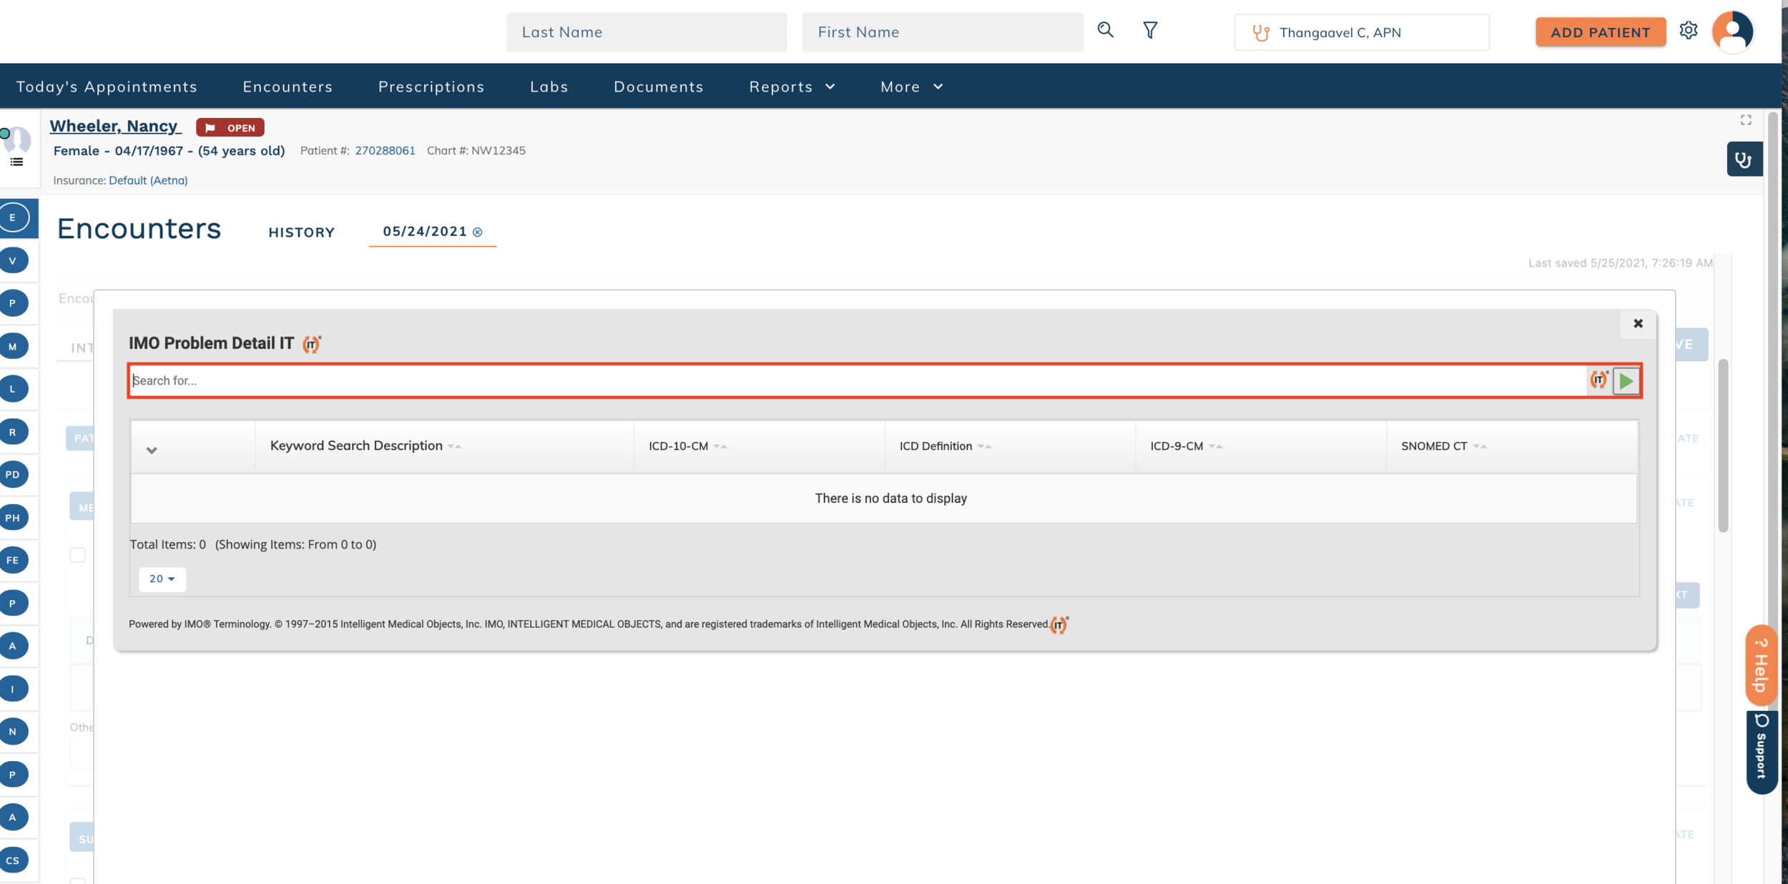The height and width of the screenshot is (884, 1788).
Task: Click the ADD PATIENT button
Action: (x=1600, y=32)
